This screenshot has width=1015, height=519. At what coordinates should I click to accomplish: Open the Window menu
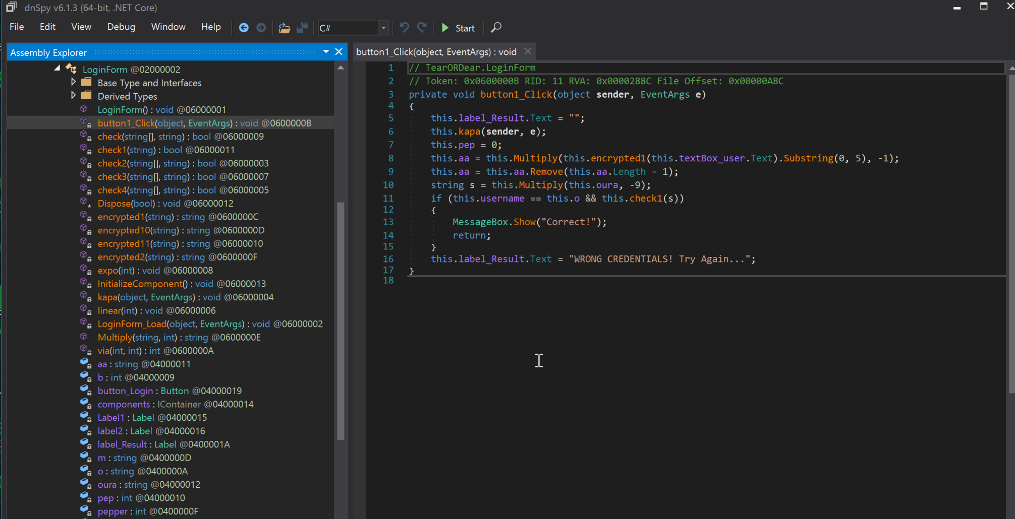click(x=168, y=27)
